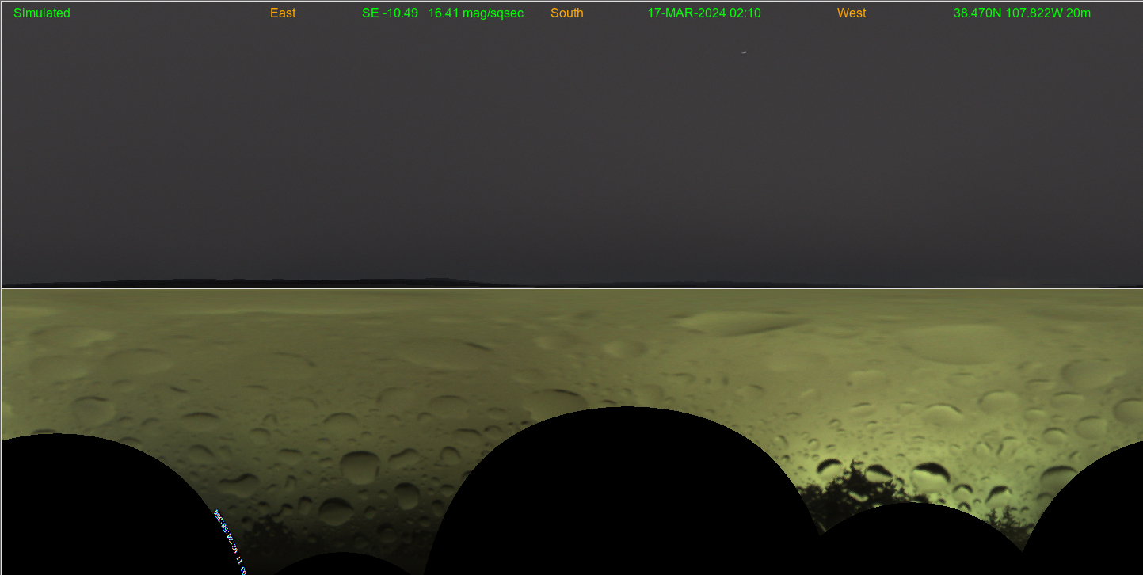Click the white horizon line
Image resolution: width=1143 pixels, height=575 pixels.
click(x=570, y=287)
